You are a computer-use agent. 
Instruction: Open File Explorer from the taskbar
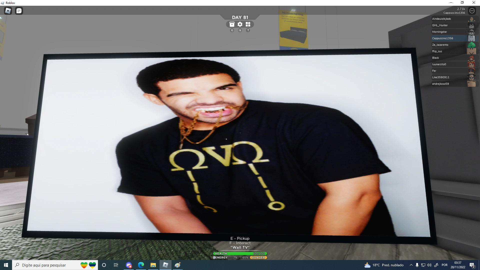pos(153,265)
